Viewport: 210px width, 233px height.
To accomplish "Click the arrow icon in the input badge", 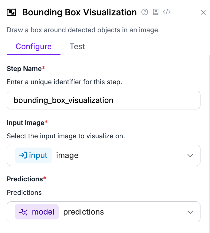I will tap(23, 155).
